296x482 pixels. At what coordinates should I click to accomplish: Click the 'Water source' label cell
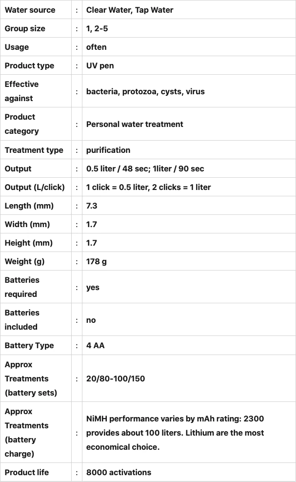coord(30,10)
